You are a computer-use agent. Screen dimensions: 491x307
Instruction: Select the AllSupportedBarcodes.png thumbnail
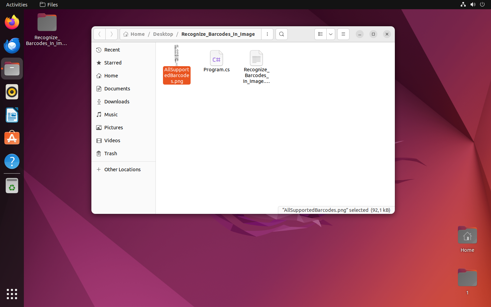coord(177,55)
